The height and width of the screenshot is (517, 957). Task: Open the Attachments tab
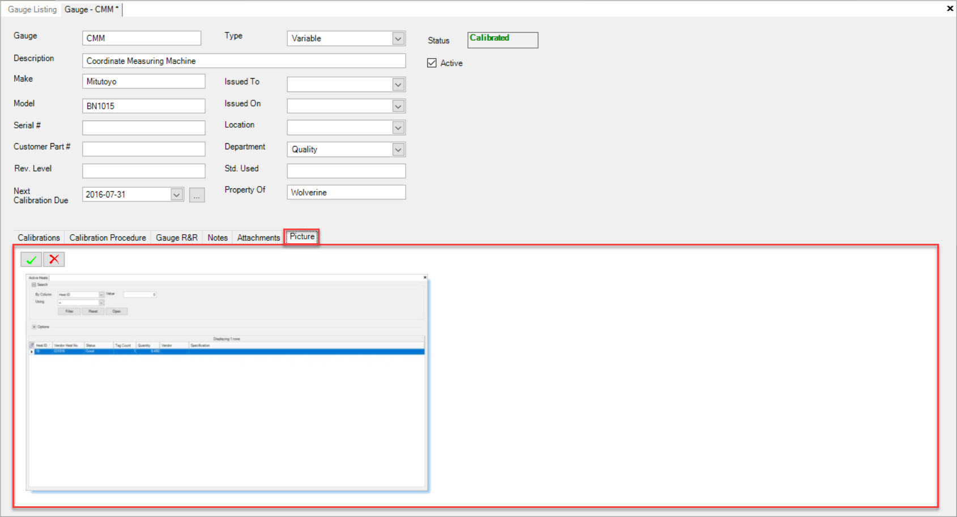pyautogui.click(x=258, y=238)
